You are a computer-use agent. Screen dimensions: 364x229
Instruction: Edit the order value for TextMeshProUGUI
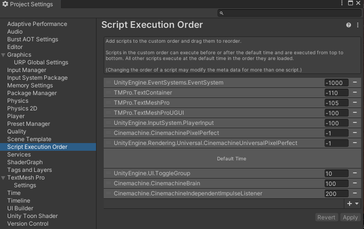click(x=336, y=113)
